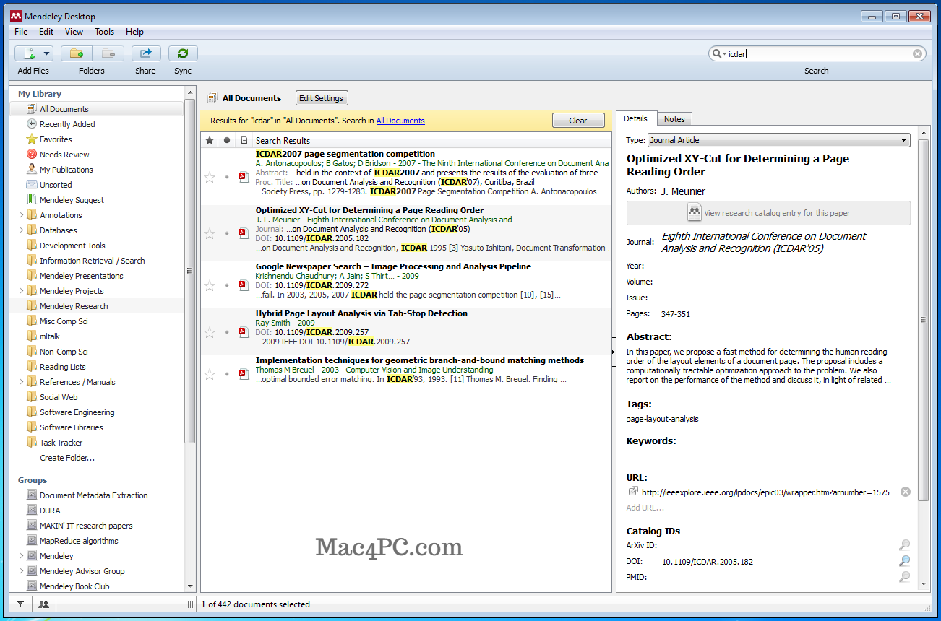The width and height of the screenshot is (941, 621).
Task: Open PDF icon of Hybrid Page Layout Analysis
Action: coord(244,332)
